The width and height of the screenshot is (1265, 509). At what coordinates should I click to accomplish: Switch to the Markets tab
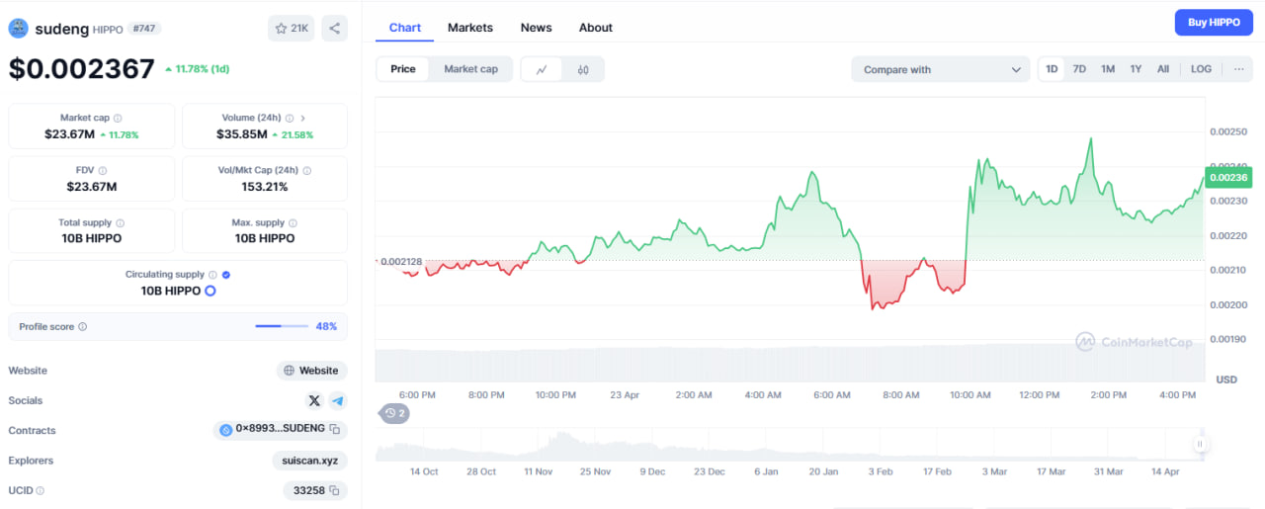point(469,28)
